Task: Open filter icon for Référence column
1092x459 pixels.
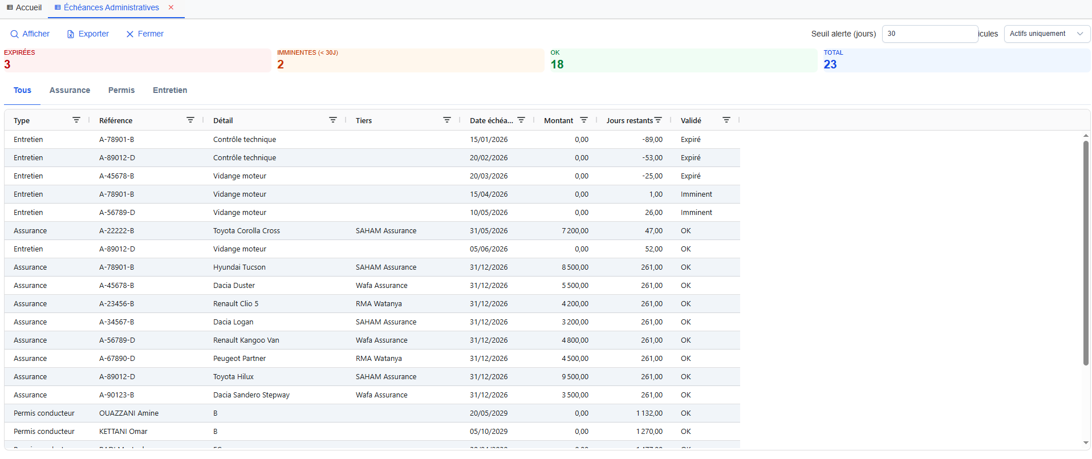Action: (x=190, y=120)
